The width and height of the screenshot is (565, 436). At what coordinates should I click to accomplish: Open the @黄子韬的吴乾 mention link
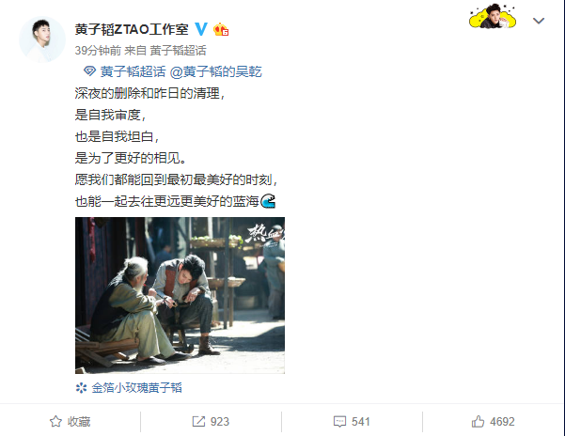click(215, 71)
